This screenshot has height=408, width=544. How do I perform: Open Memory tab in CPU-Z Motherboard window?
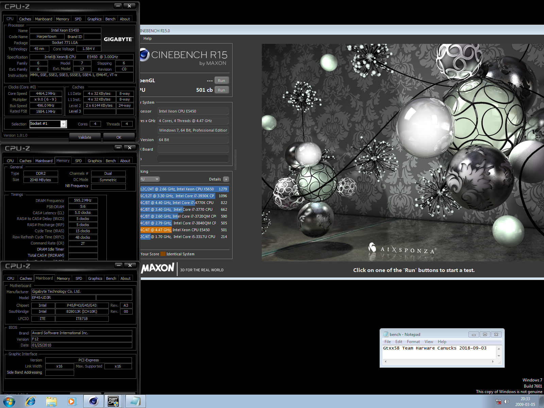coord(63,278)
